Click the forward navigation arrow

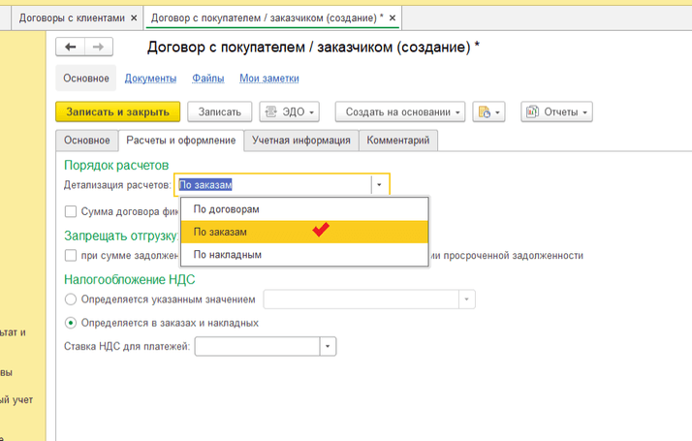click(97, 47)
